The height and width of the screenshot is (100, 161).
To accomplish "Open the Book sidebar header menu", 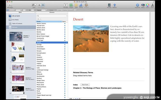I will pyautogui.click(x=35, y=12).
